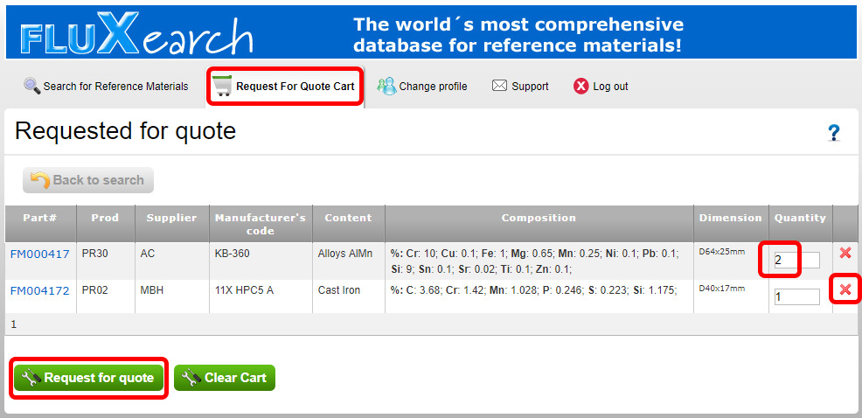Click the green Request for quote button
This screenshot has width=862, height=418.
coord(88,378)
